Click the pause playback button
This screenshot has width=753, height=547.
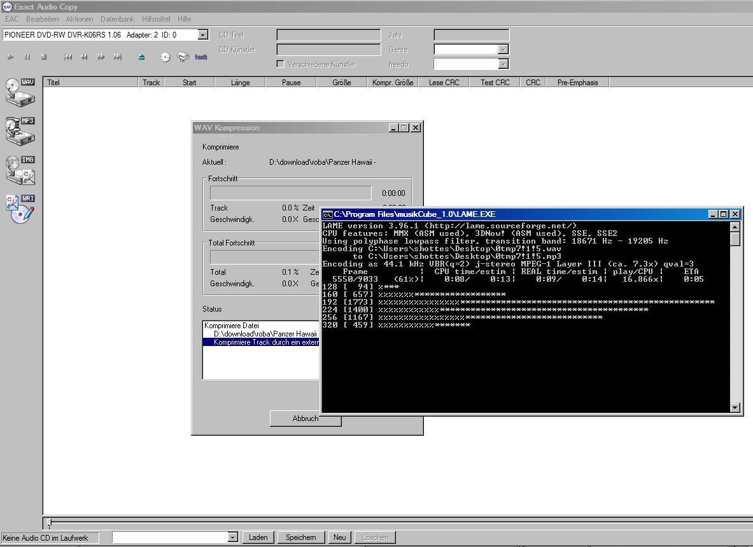pos(27,57)
